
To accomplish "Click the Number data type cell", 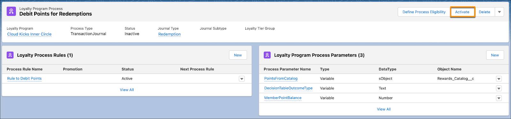I will [x=385, y=98].
